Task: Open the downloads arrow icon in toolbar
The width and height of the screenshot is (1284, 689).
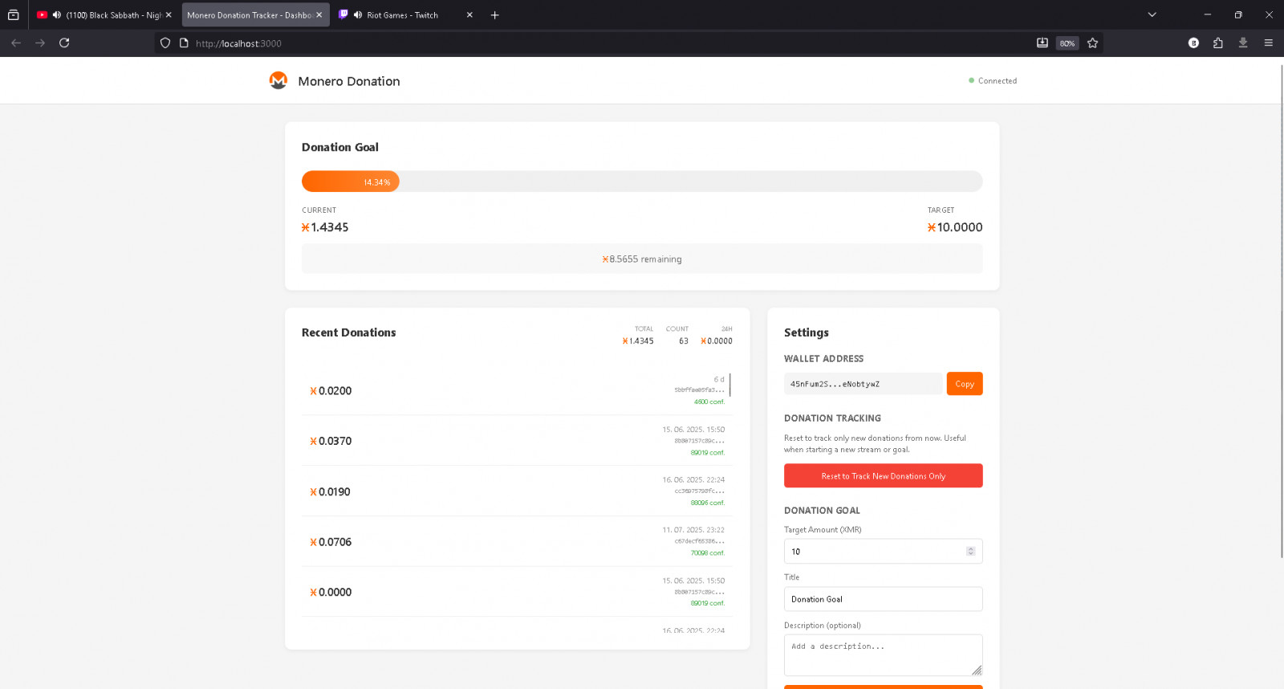Action: pyautogui.click(x=1243, y=43)
